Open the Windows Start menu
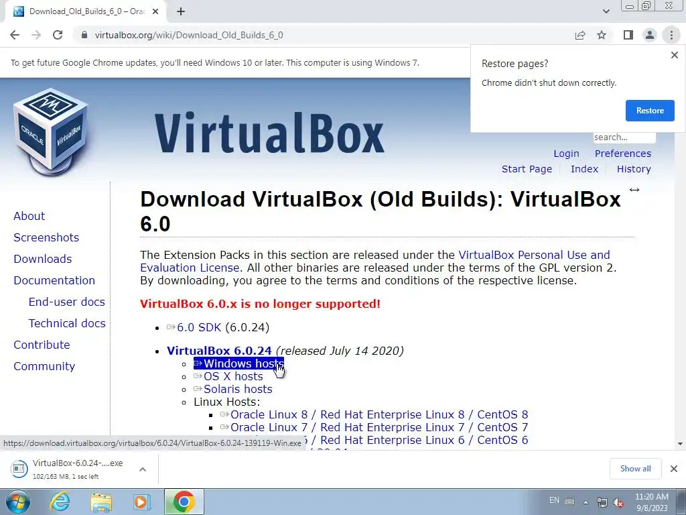 [17, 502]
